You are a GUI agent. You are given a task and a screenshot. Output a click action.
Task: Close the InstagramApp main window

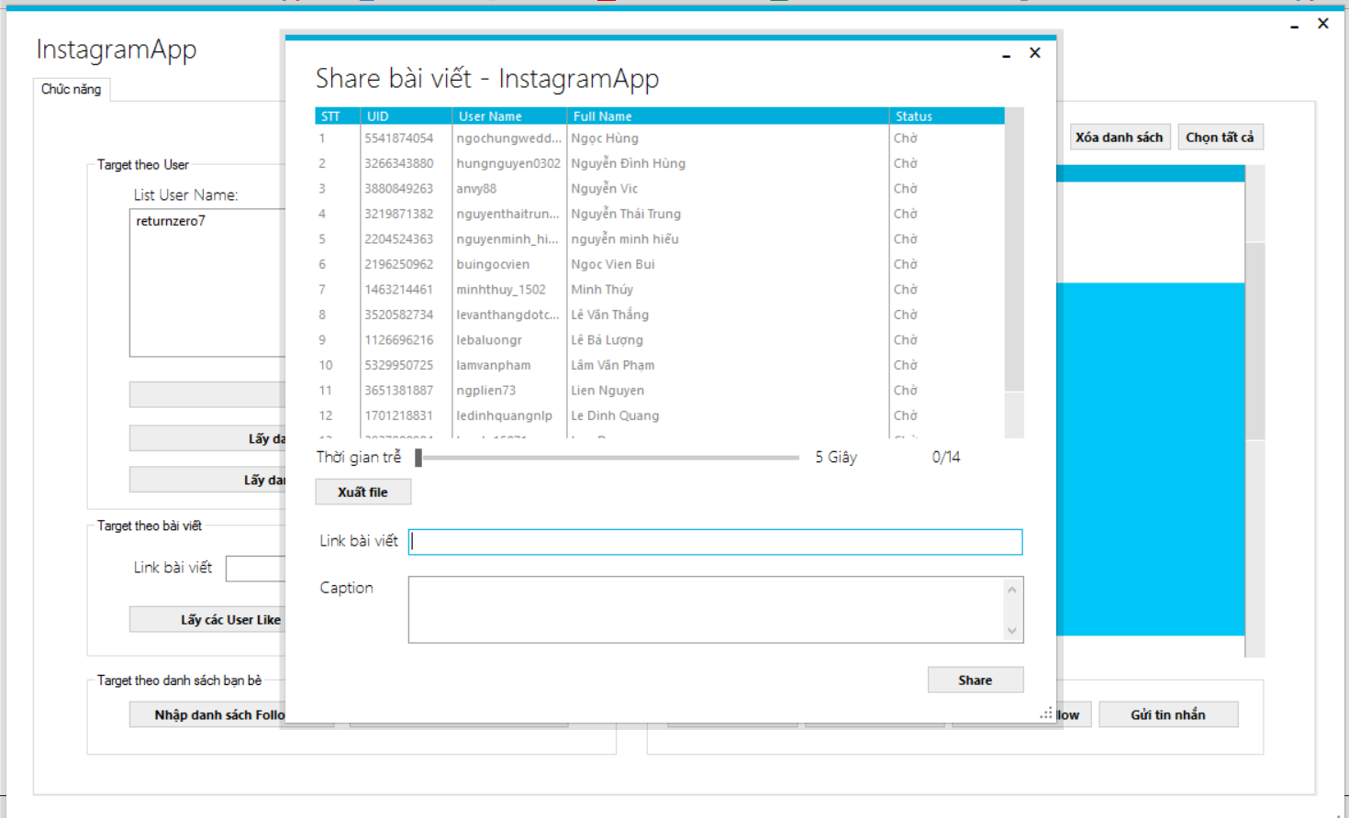coord(1323,24)
